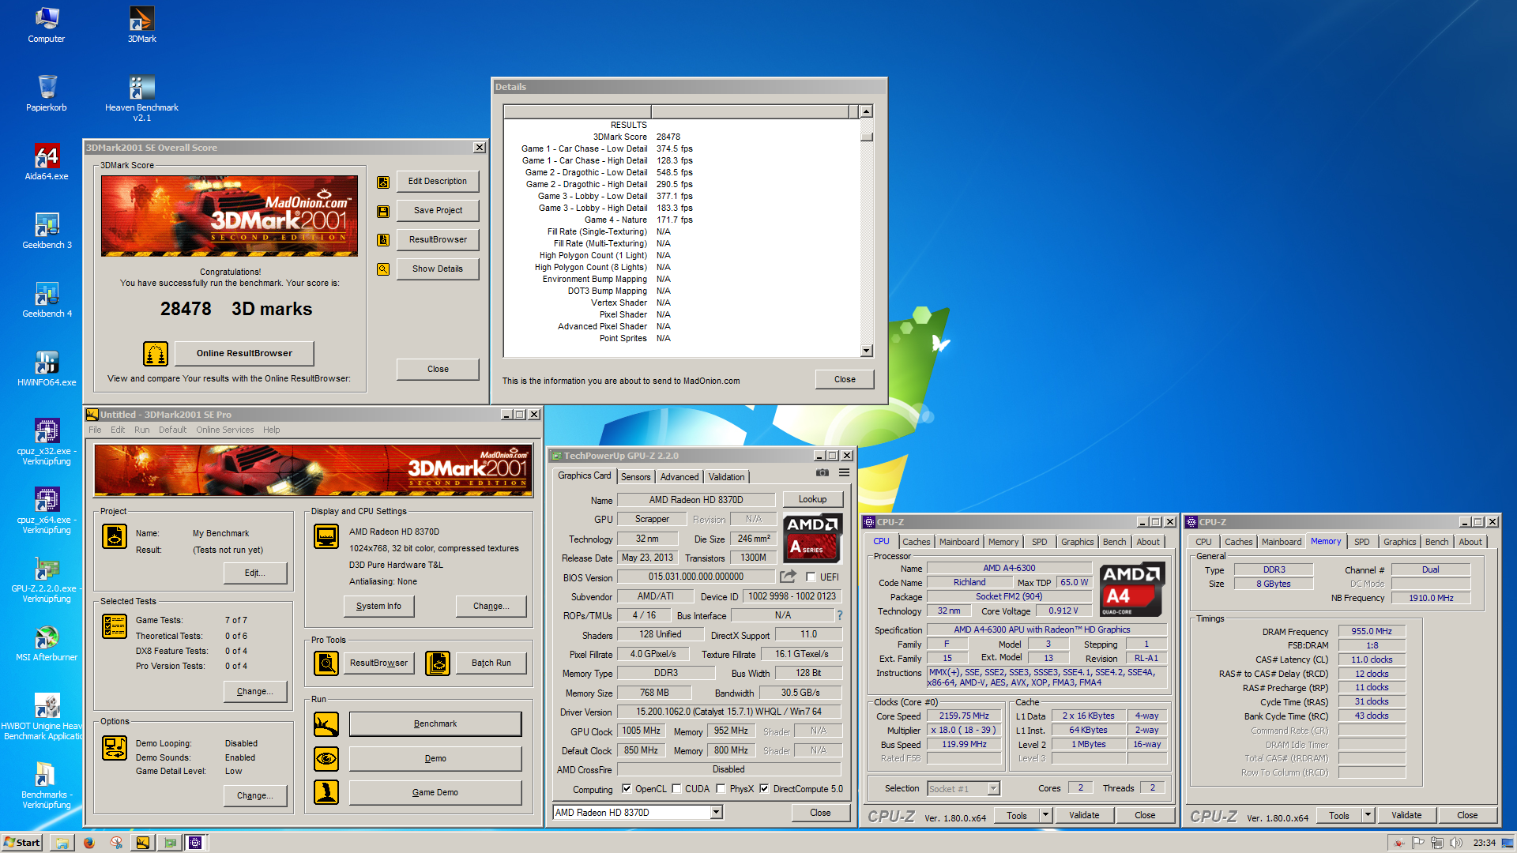Viewport: 1517px width, 853px height.
Task: Click the Options settings icon in 3DMark2001
Action: (115, 748)
